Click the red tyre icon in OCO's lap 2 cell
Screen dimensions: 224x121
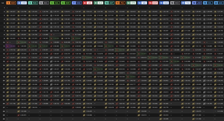pyautogui.click(x=172, y=12)
